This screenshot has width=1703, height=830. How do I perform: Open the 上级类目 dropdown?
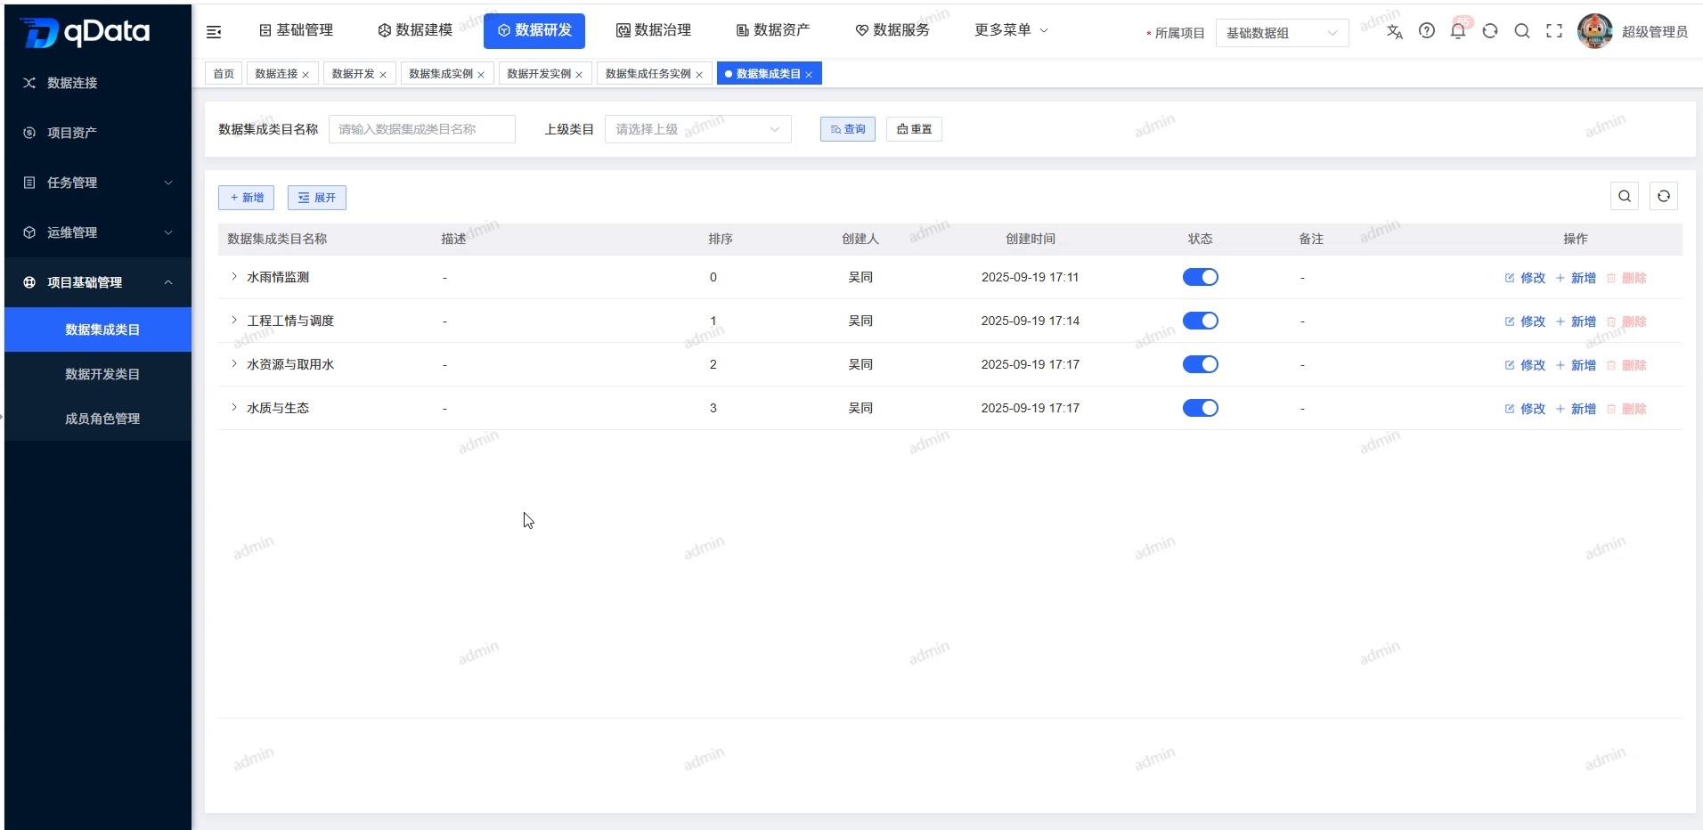click(x=698, y=129)
